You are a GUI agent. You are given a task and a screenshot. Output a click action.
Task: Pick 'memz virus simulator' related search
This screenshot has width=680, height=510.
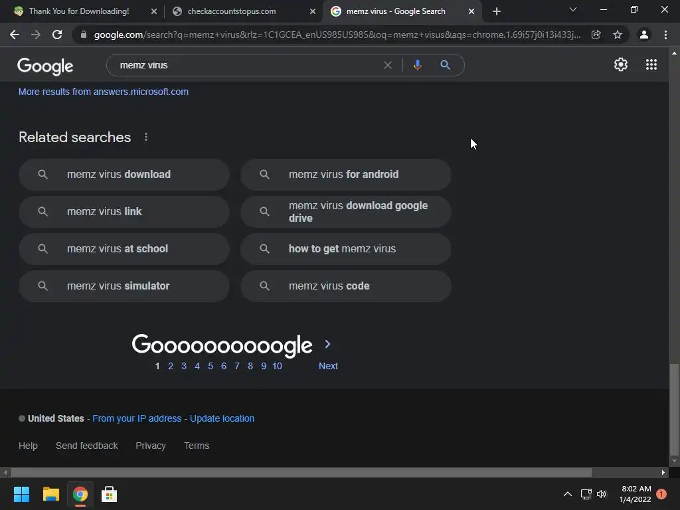click(x=124, y=286)
